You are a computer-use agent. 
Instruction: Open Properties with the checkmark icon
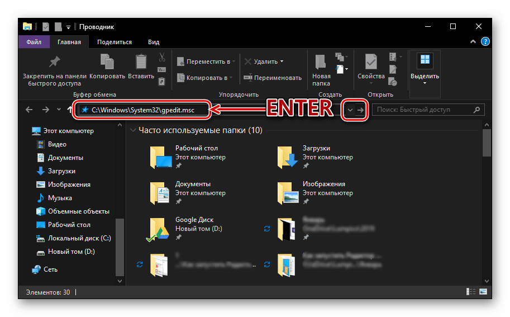click(371, 61)
